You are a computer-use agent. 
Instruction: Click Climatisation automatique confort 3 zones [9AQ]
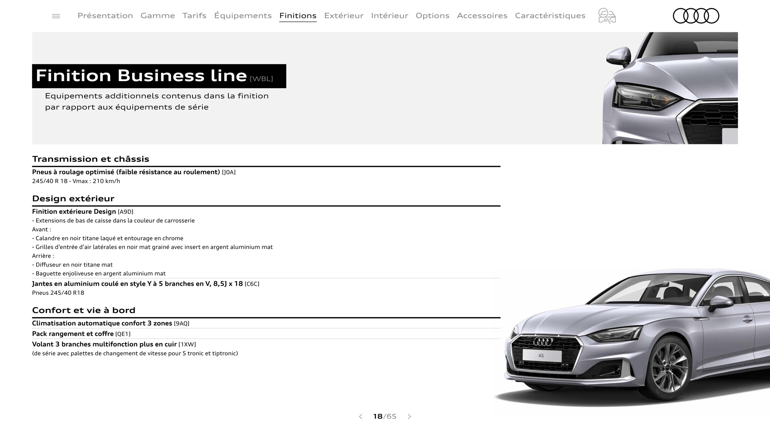point(111,323)
